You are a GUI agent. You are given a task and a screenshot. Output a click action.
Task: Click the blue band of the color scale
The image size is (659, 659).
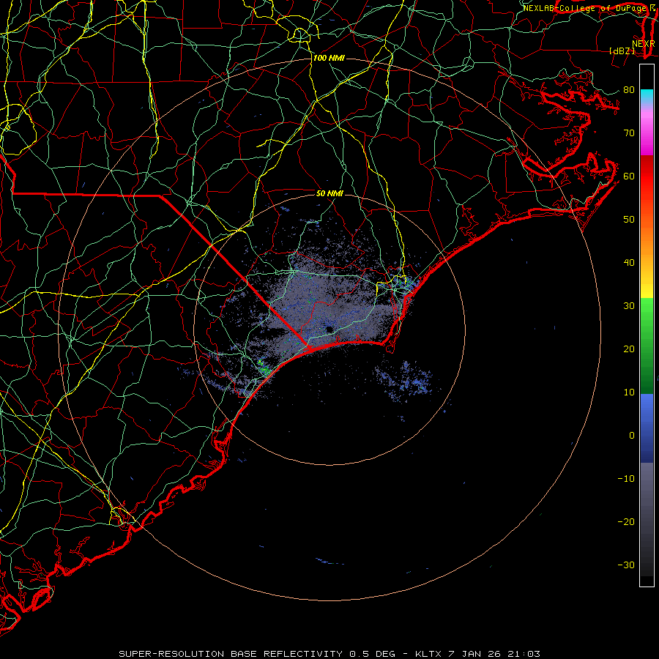click(647, 428)
